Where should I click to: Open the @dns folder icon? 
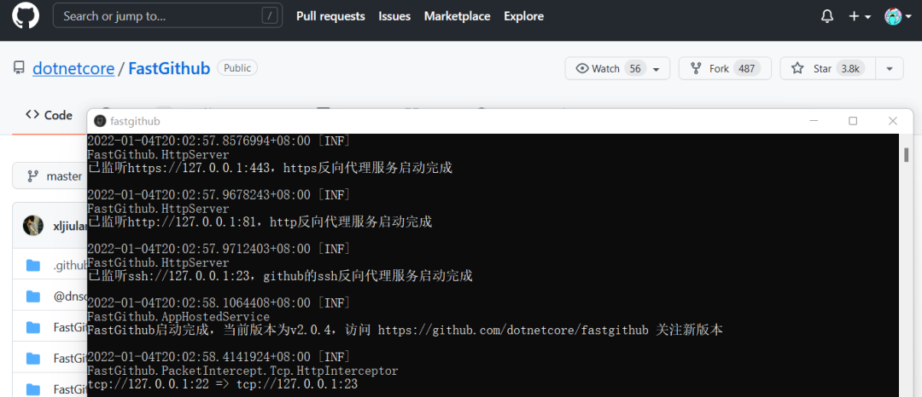(33, 296)
